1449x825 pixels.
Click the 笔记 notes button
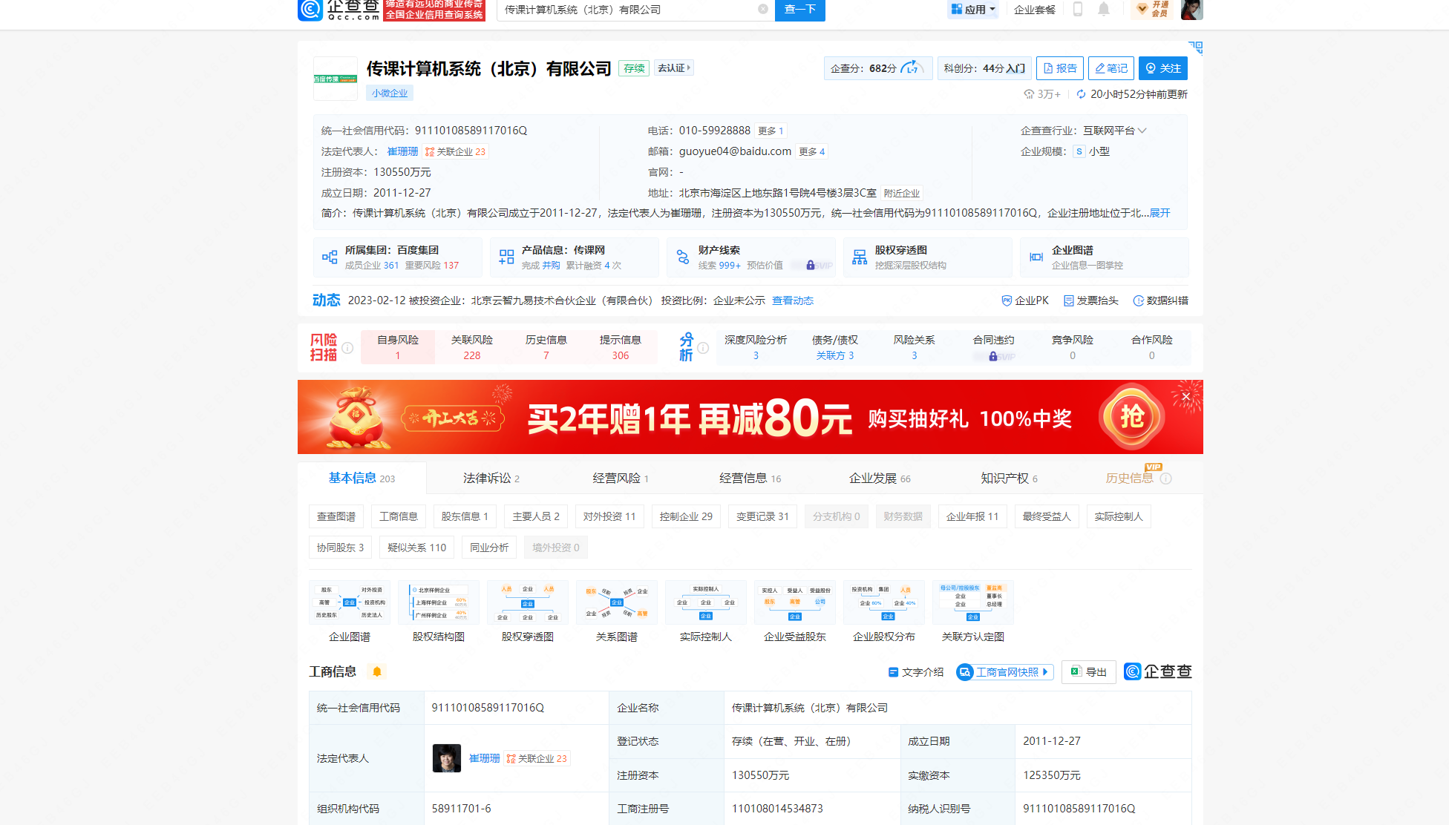tap(1111, 68)
